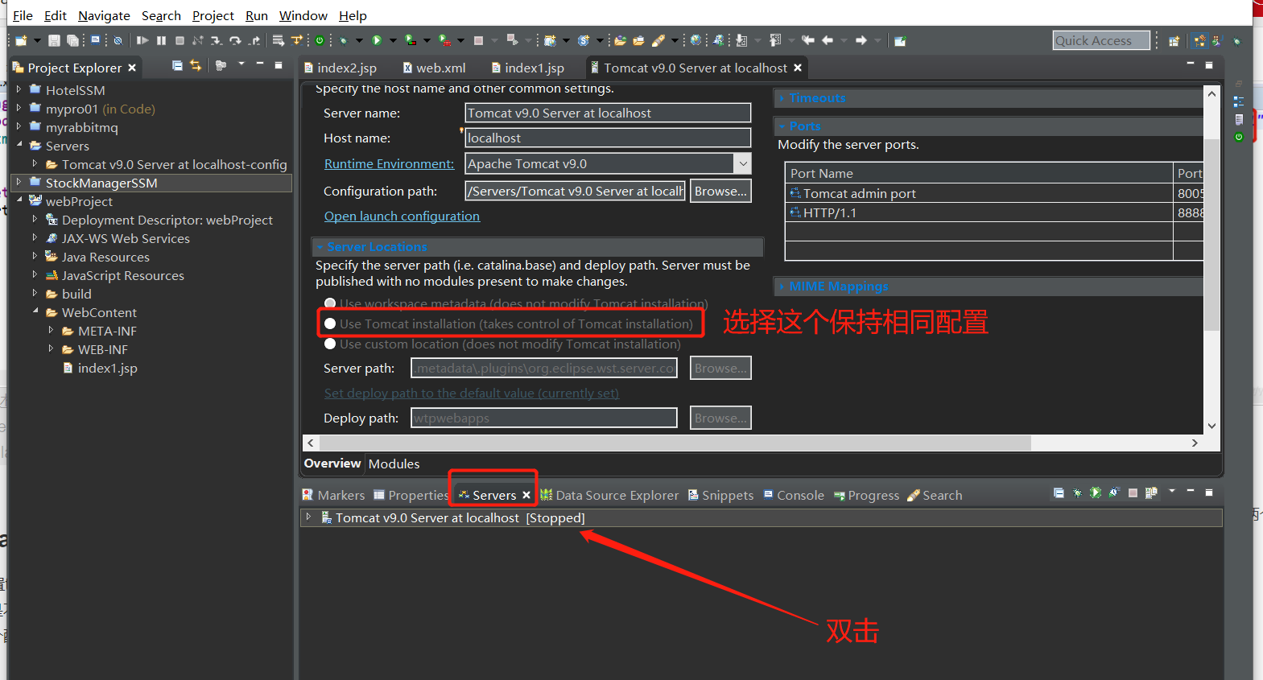
Task: Open the File menu
Action: [23, 15]
